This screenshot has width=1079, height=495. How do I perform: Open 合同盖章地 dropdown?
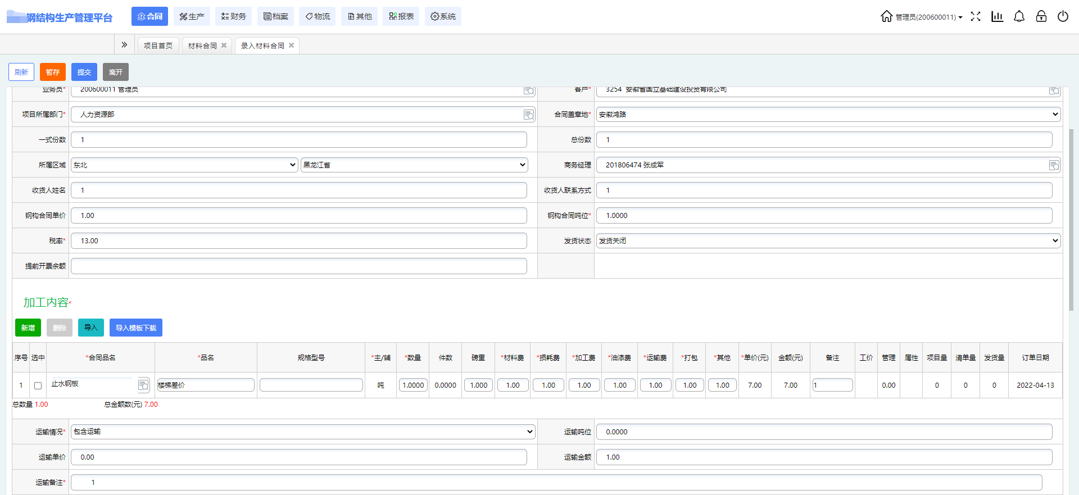[828, 114]
